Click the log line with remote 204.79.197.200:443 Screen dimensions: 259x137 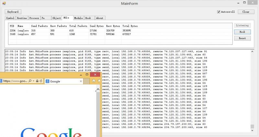[x=154, y=127]
